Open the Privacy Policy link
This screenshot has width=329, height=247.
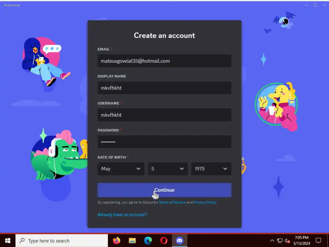(x=205, y=202)
